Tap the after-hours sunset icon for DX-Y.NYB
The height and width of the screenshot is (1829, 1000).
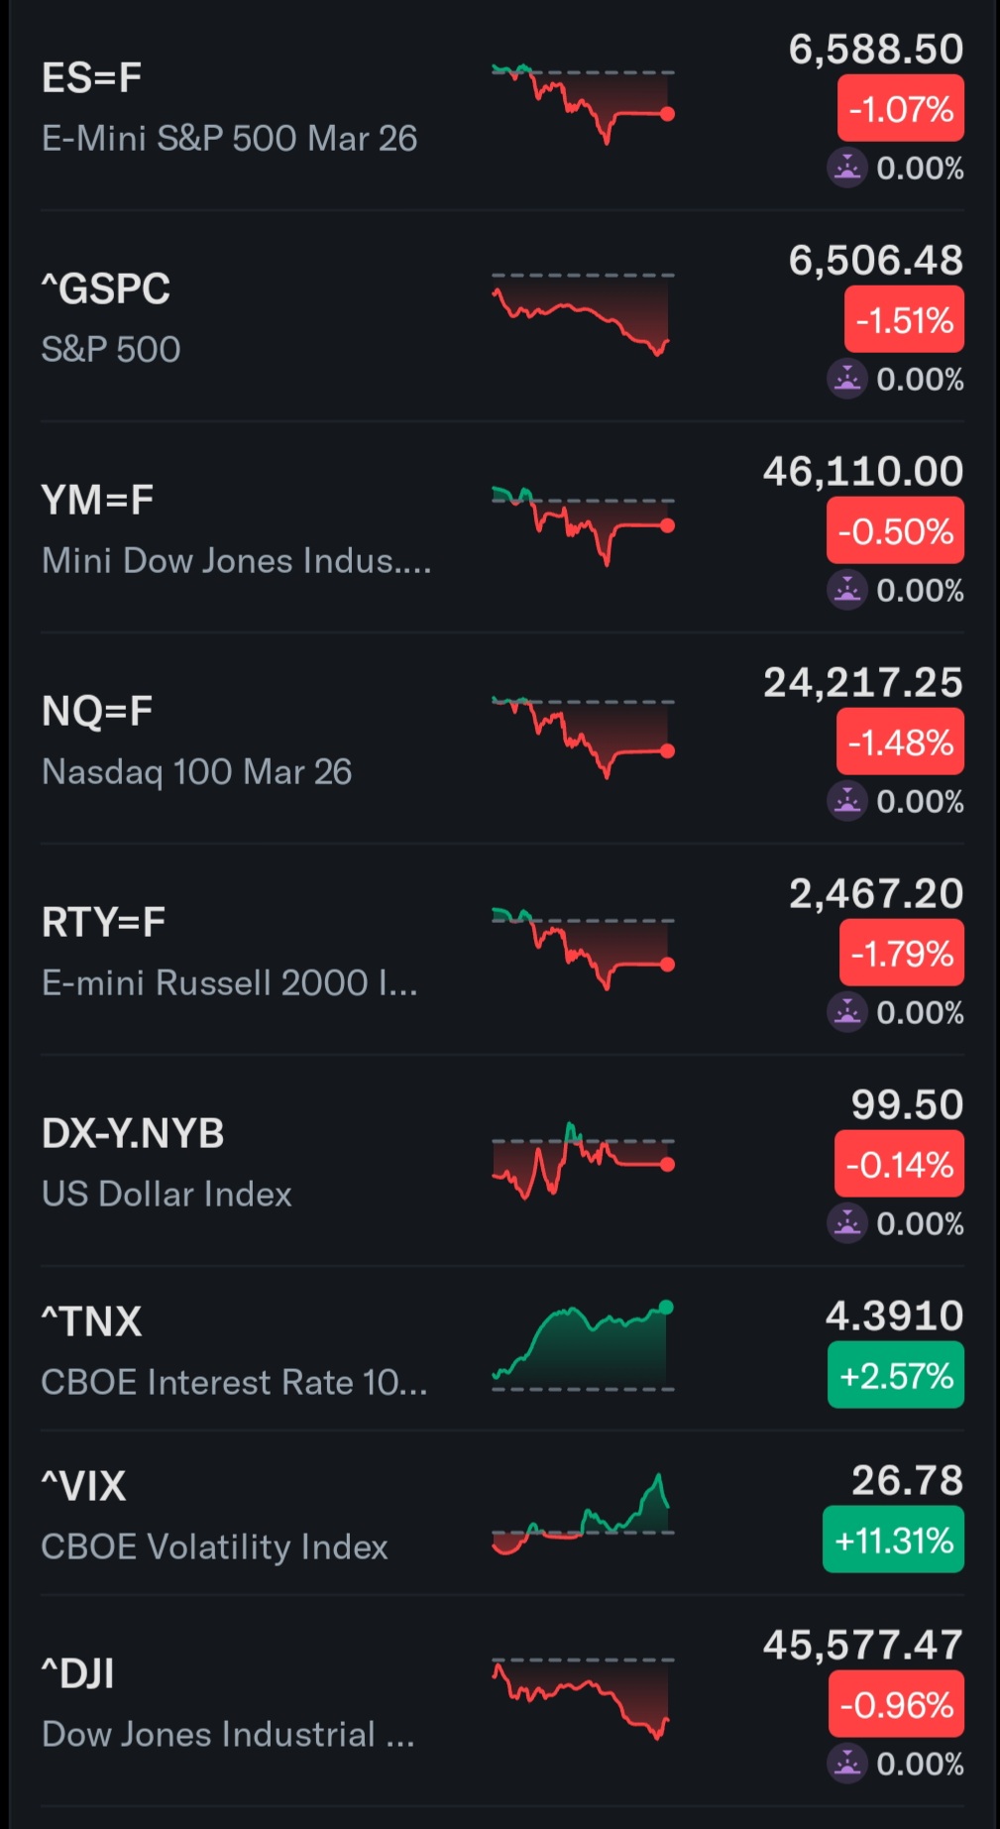tap(847, 1223)
